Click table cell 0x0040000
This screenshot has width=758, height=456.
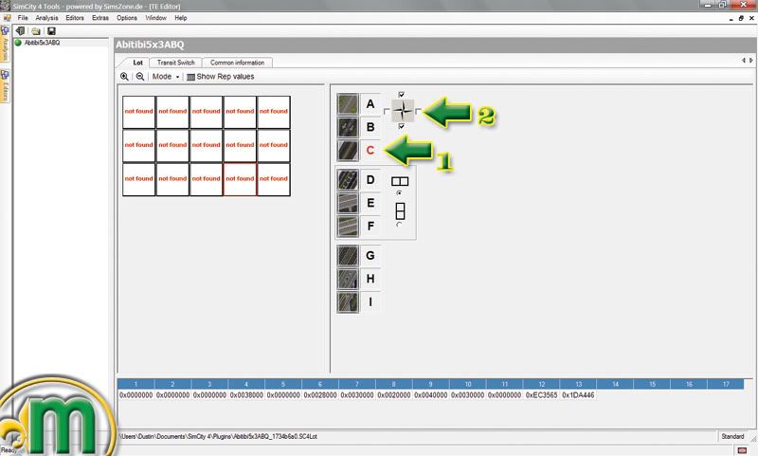click(431, 395)
